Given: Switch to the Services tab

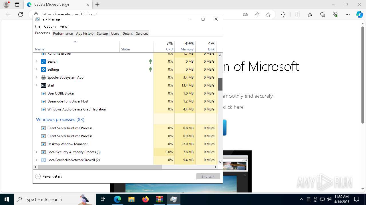Looking at the screenshot, I should click(142, 34).
